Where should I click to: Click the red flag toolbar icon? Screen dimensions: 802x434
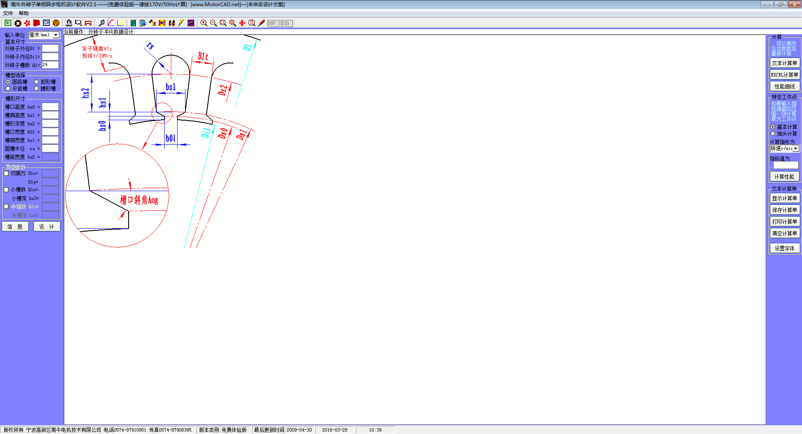pos(37,23)
